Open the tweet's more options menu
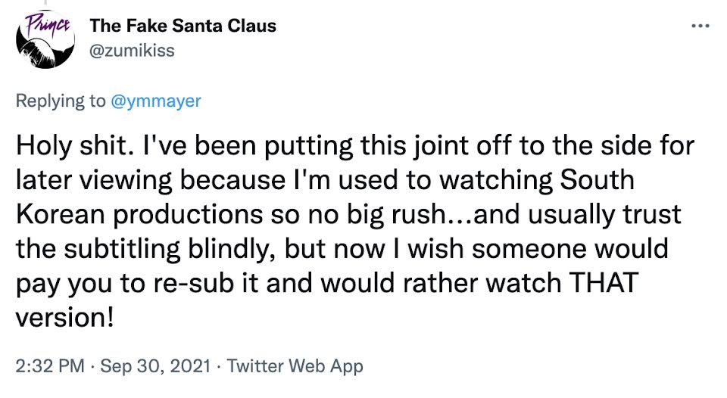This screenshot has width=727, height=398. pos(700,26)
